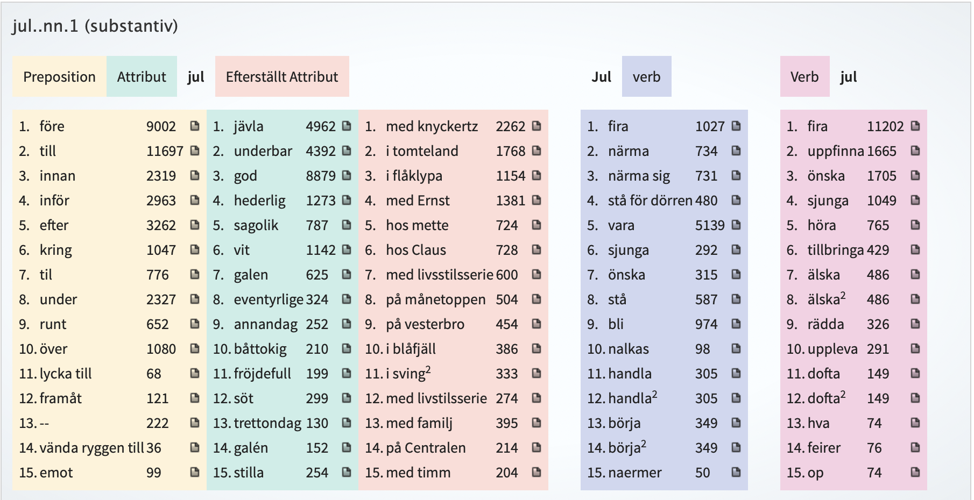The height and width of the screenshot is (500, 974).
Task: Open document icon next to 'före' 9002
Action: 195,126
